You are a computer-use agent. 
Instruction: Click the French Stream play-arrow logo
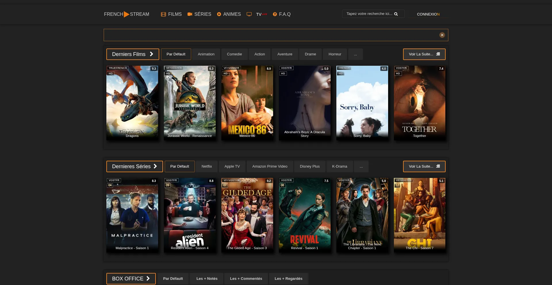click(x=126, y=14)
